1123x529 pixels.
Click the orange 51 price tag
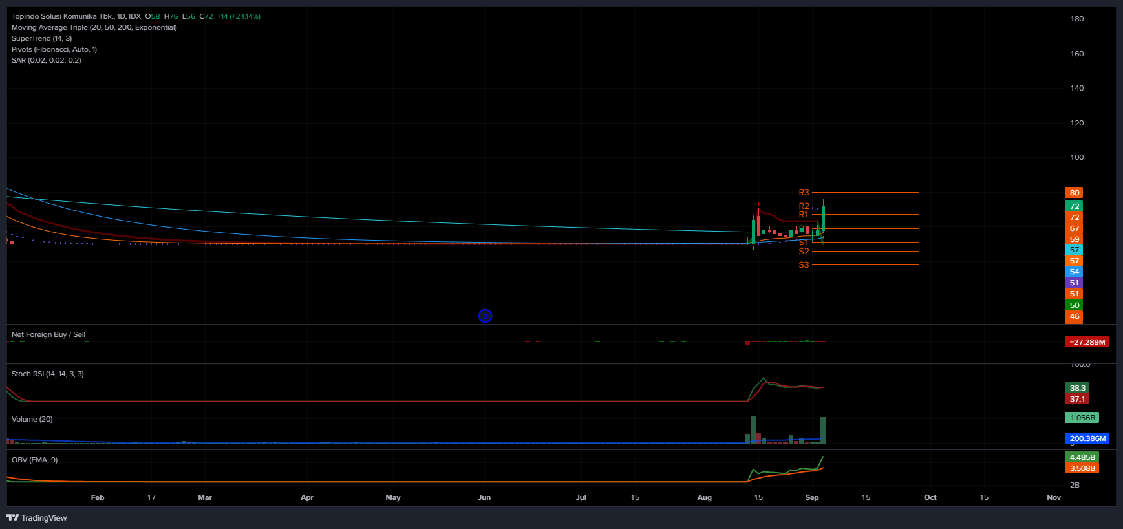point(1074,294)
